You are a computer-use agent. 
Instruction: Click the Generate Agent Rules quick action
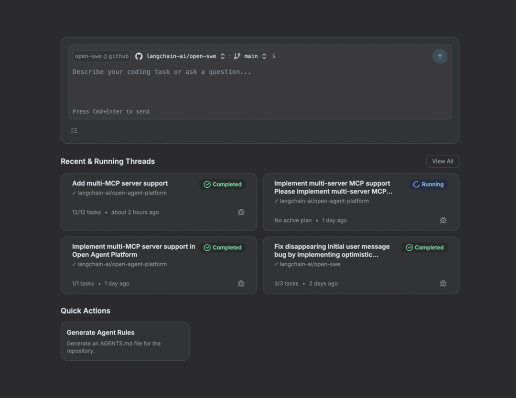[x=125, y=341]
